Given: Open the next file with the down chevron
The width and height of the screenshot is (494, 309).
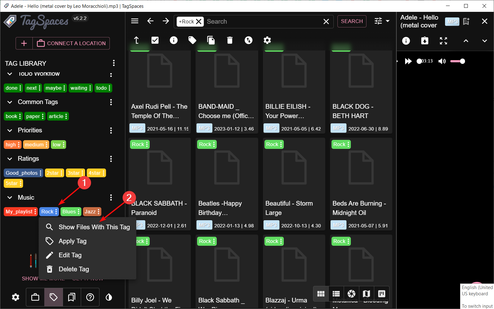Looking at the screenshot, I should click(x=485, y=41).
